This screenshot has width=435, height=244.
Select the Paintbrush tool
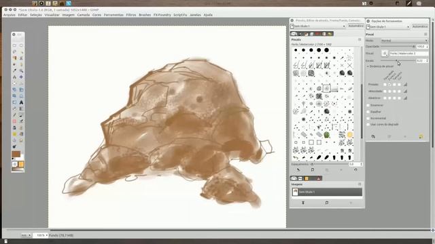(21, 115)
